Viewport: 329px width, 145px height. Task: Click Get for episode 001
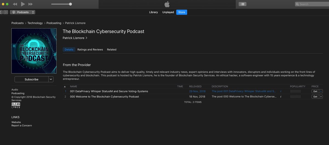[315, 91]
